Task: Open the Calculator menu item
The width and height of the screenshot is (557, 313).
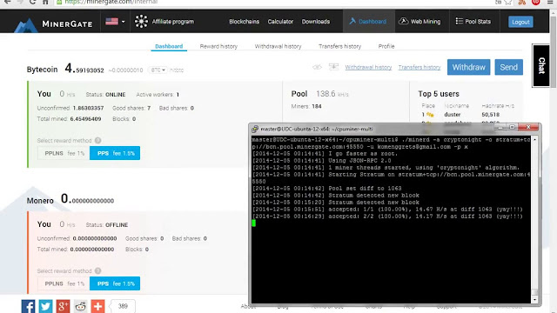Action: click(280, 21)
